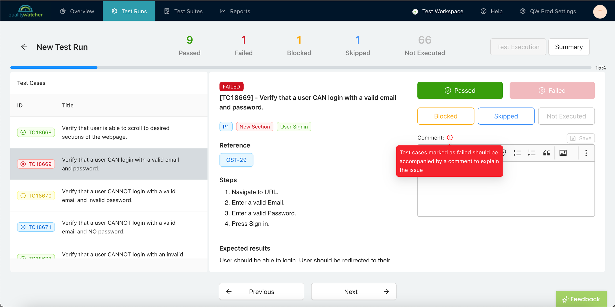Click the Blocked count 1

299,40
